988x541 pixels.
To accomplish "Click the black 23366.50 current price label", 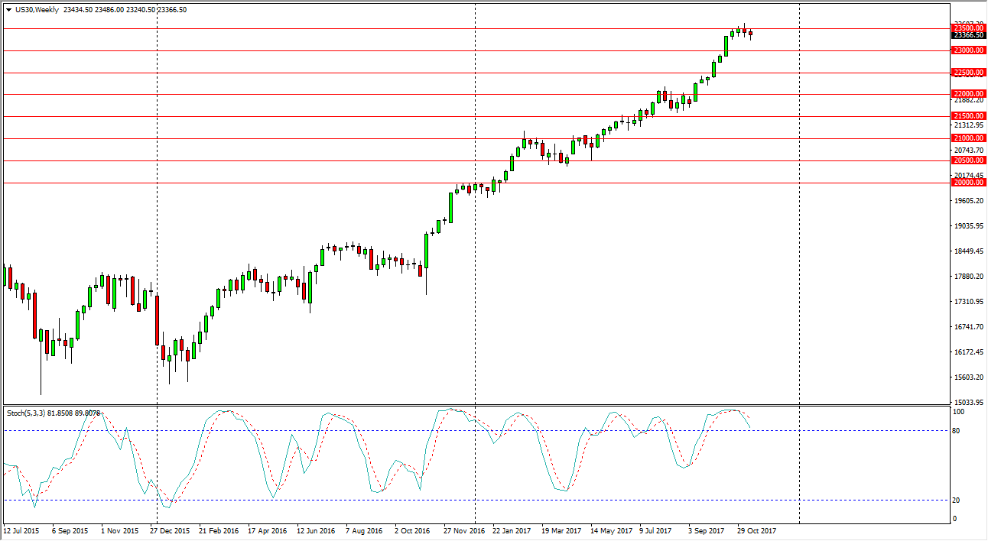I will pyautogui.click(x=967, y=35).
